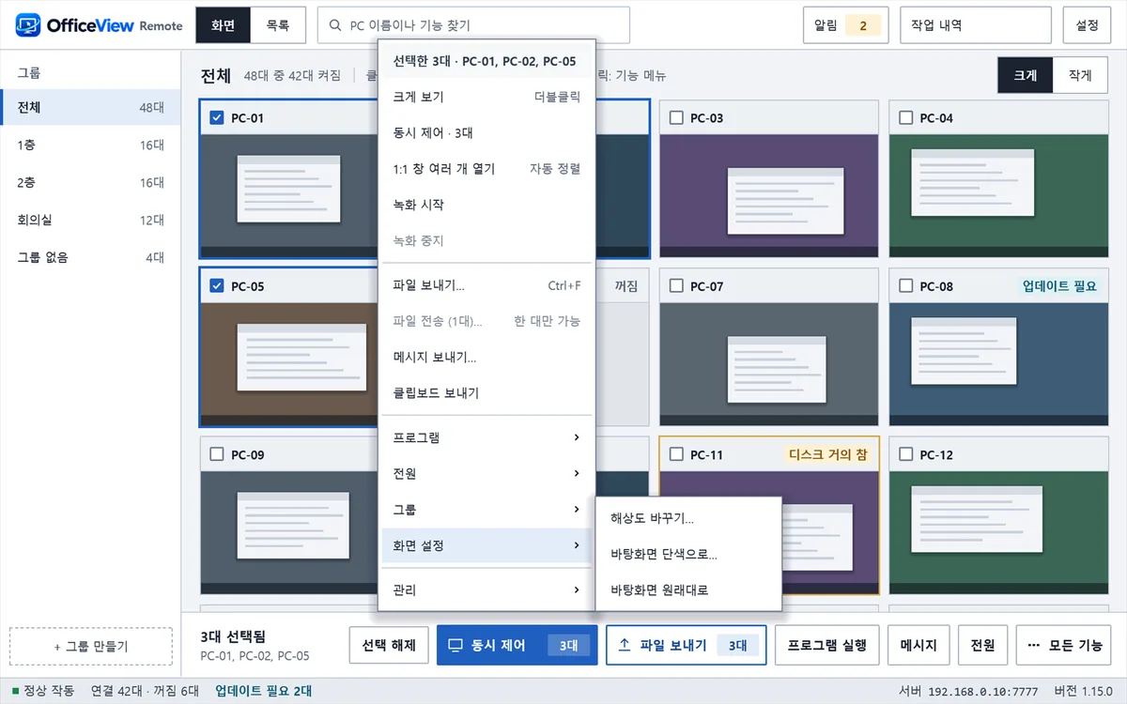Image resolution: width=1127 pixels, height=704 pixels.
Task: Select 2층 group in sidebar
Action: tap(90, 183)
